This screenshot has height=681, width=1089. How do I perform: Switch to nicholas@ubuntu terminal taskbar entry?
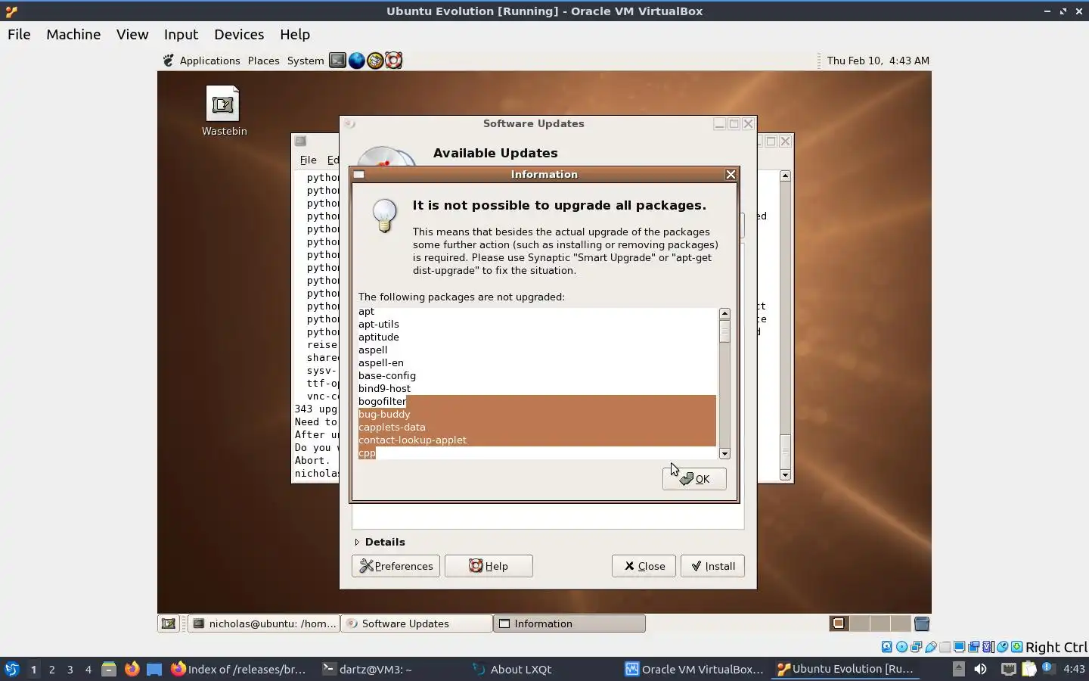264,623
